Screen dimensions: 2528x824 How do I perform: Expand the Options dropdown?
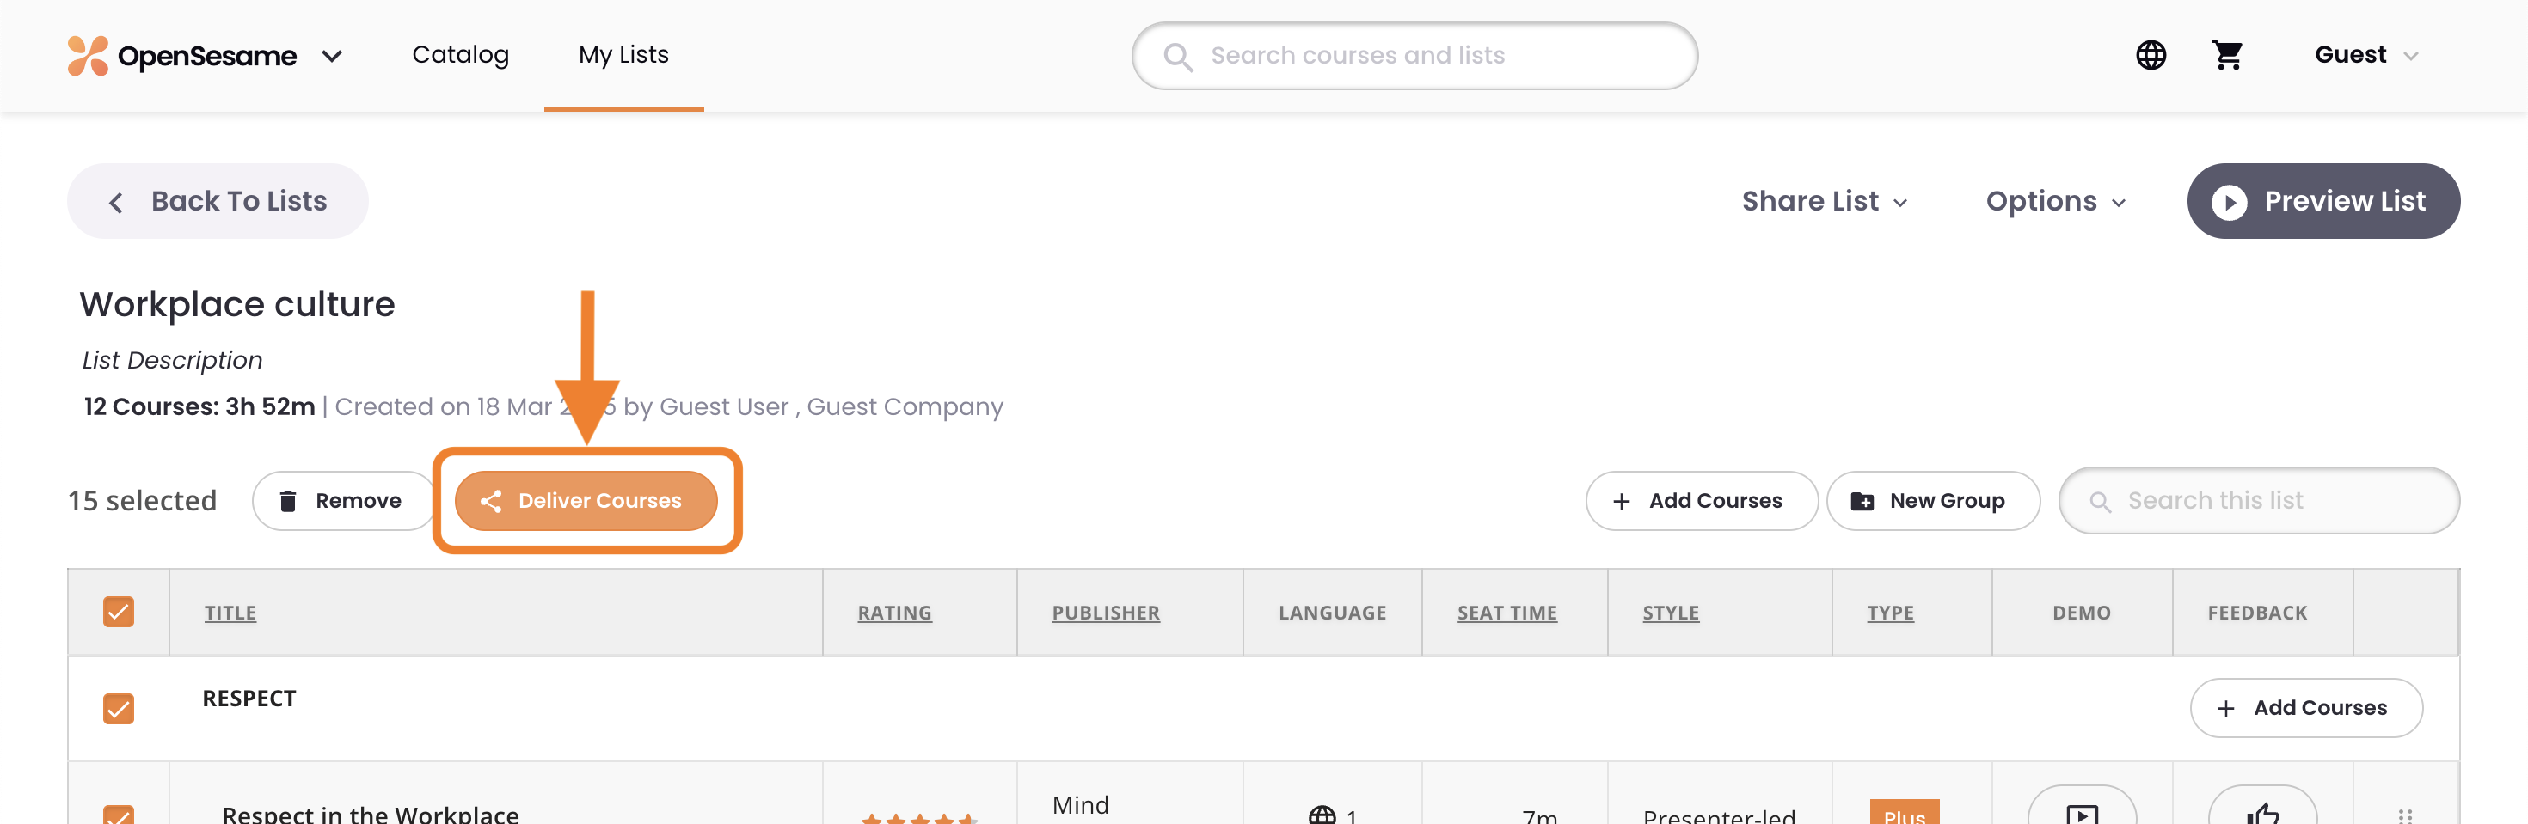(2056, 201)
